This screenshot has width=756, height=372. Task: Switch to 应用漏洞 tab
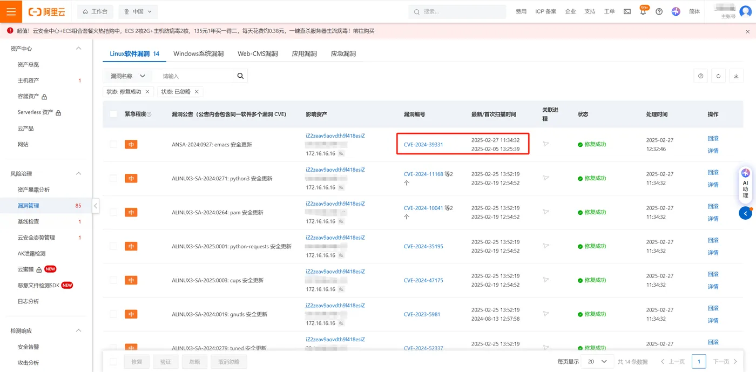pos(304,54)
